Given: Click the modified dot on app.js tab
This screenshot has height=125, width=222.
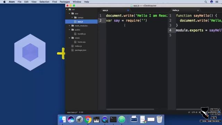Looking at the screenshot, I should (x=128, y=10).
